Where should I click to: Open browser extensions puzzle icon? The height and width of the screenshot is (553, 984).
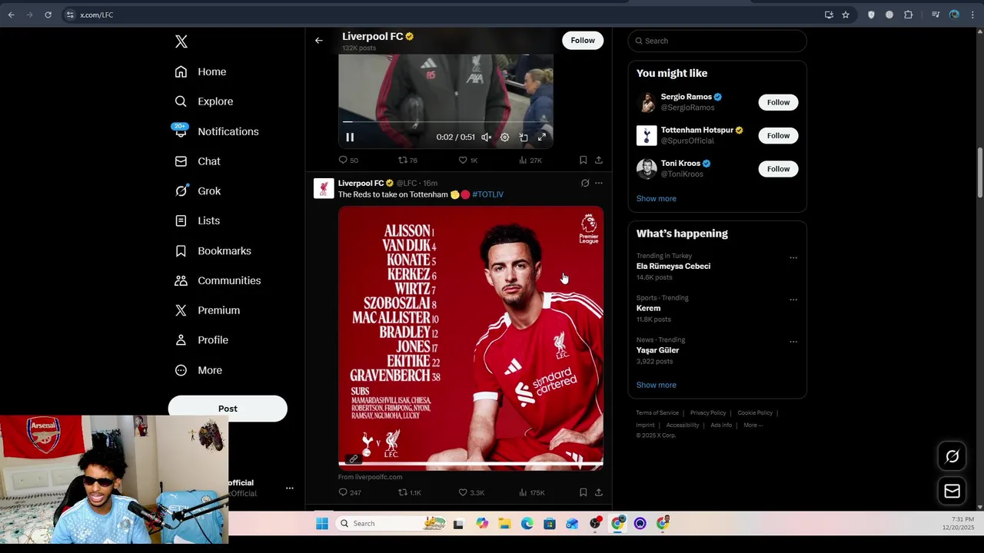(x=909, y=15)
